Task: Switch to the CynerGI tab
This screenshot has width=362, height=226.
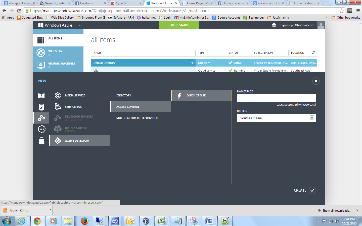Action: point(127,3)
